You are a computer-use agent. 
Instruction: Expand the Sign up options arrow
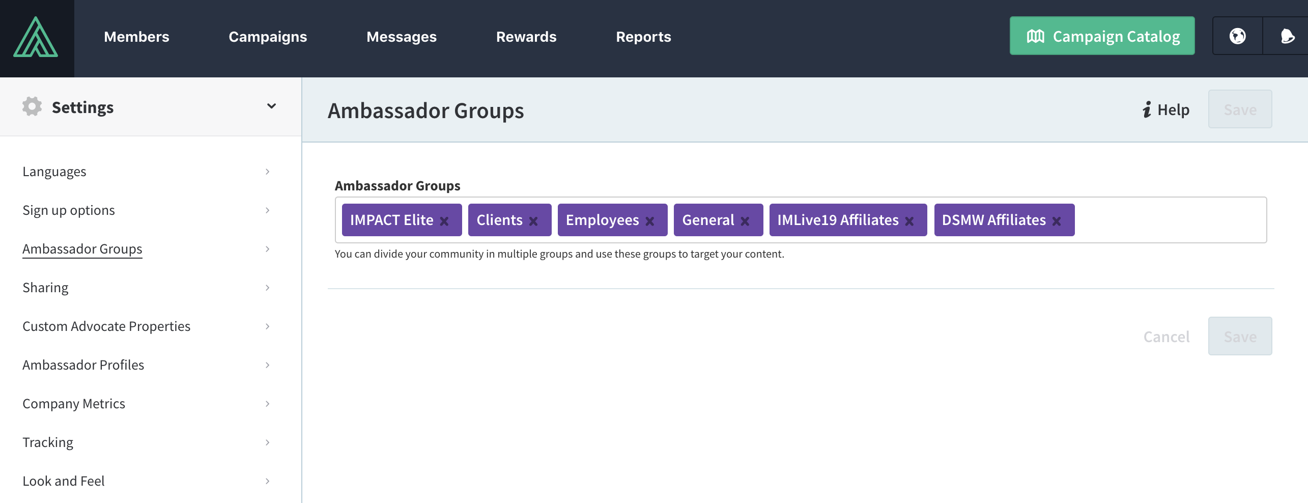267,210
